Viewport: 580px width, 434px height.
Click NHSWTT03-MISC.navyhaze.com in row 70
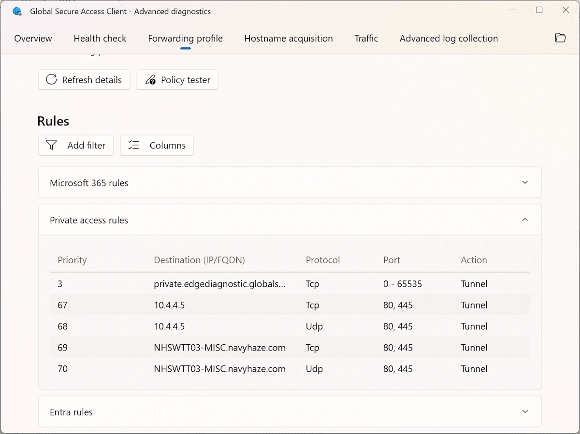(x=219, y=369)
